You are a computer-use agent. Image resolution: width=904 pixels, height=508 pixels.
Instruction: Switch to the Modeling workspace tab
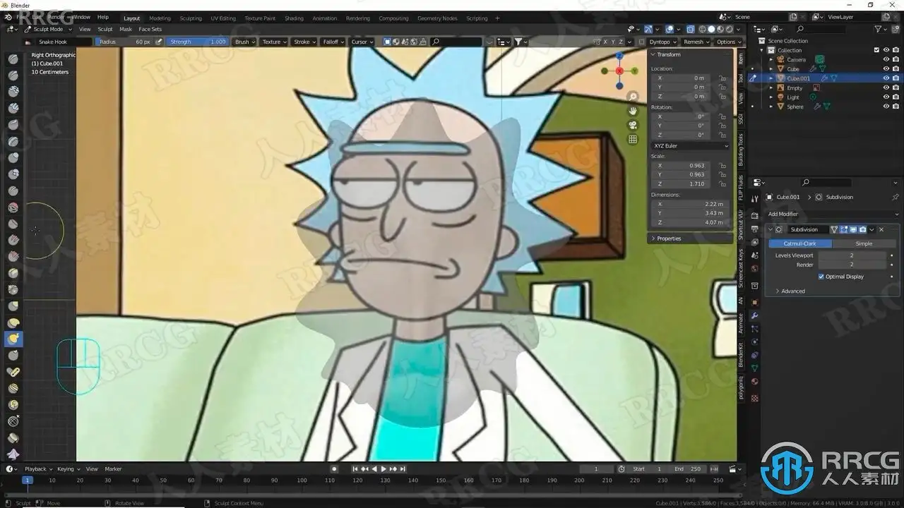160,18
